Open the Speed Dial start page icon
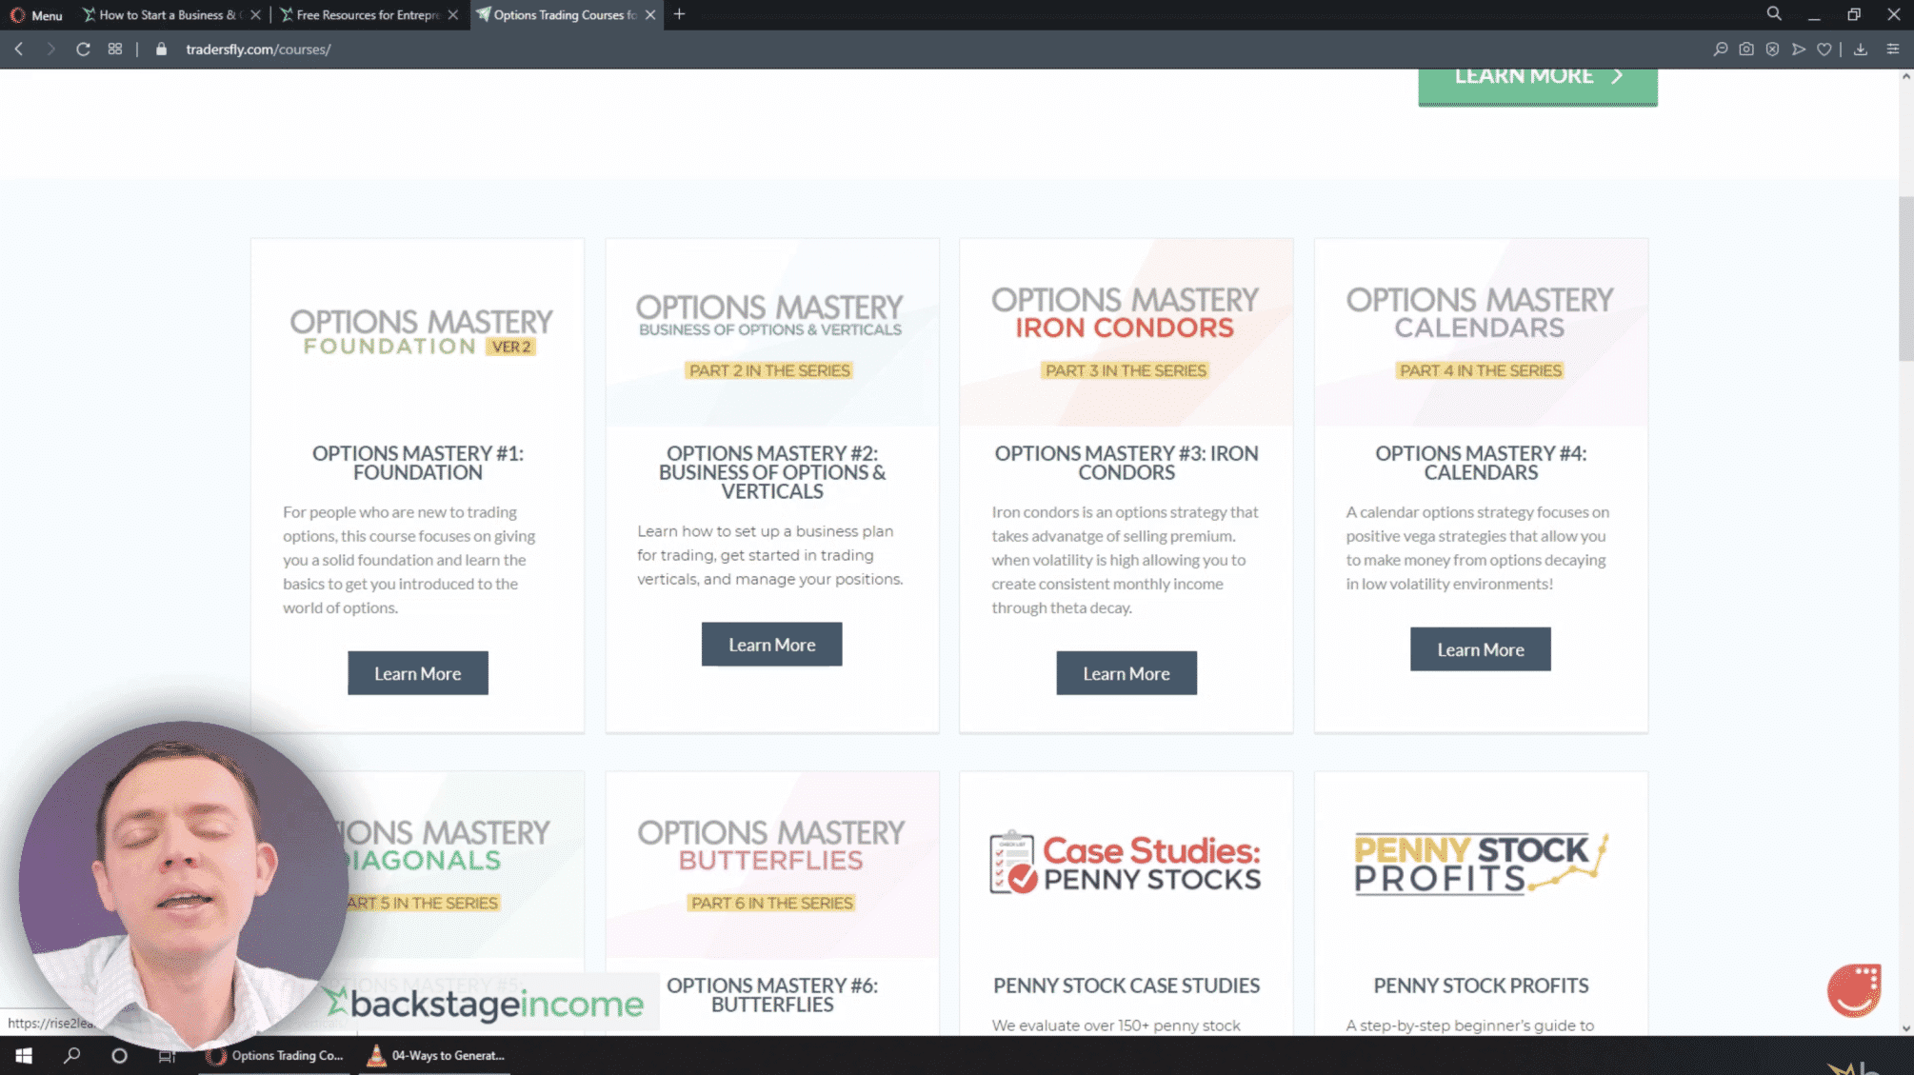The height and width of the screenshot is (1075, 1914). coord(115,49)
